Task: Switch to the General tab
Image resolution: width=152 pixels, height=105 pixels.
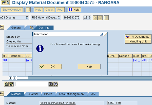Action: pos(16,28)
